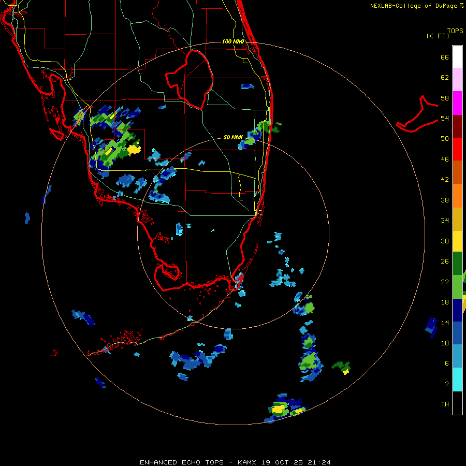Click the legend value 46
This screenshot has width=466, height=466.
445,159
